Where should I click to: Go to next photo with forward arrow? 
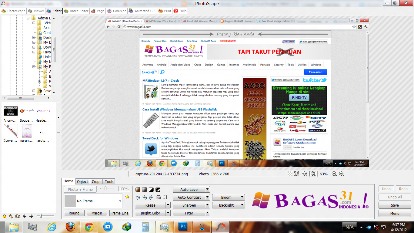click(31, 216)
